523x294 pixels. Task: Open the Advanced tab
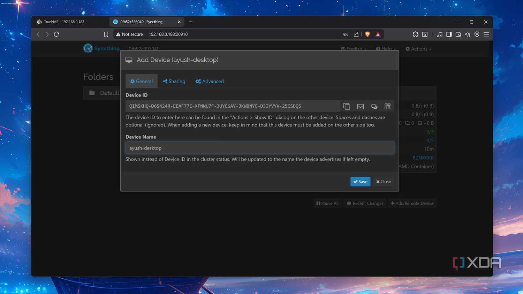pos(210,81)
